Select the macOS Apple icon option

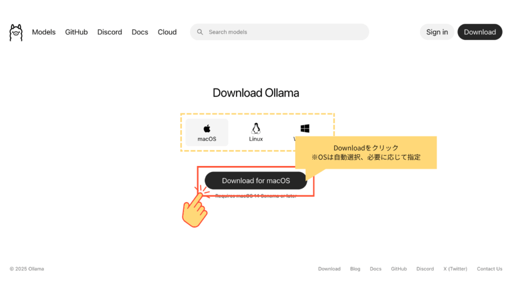coord(207,128)
